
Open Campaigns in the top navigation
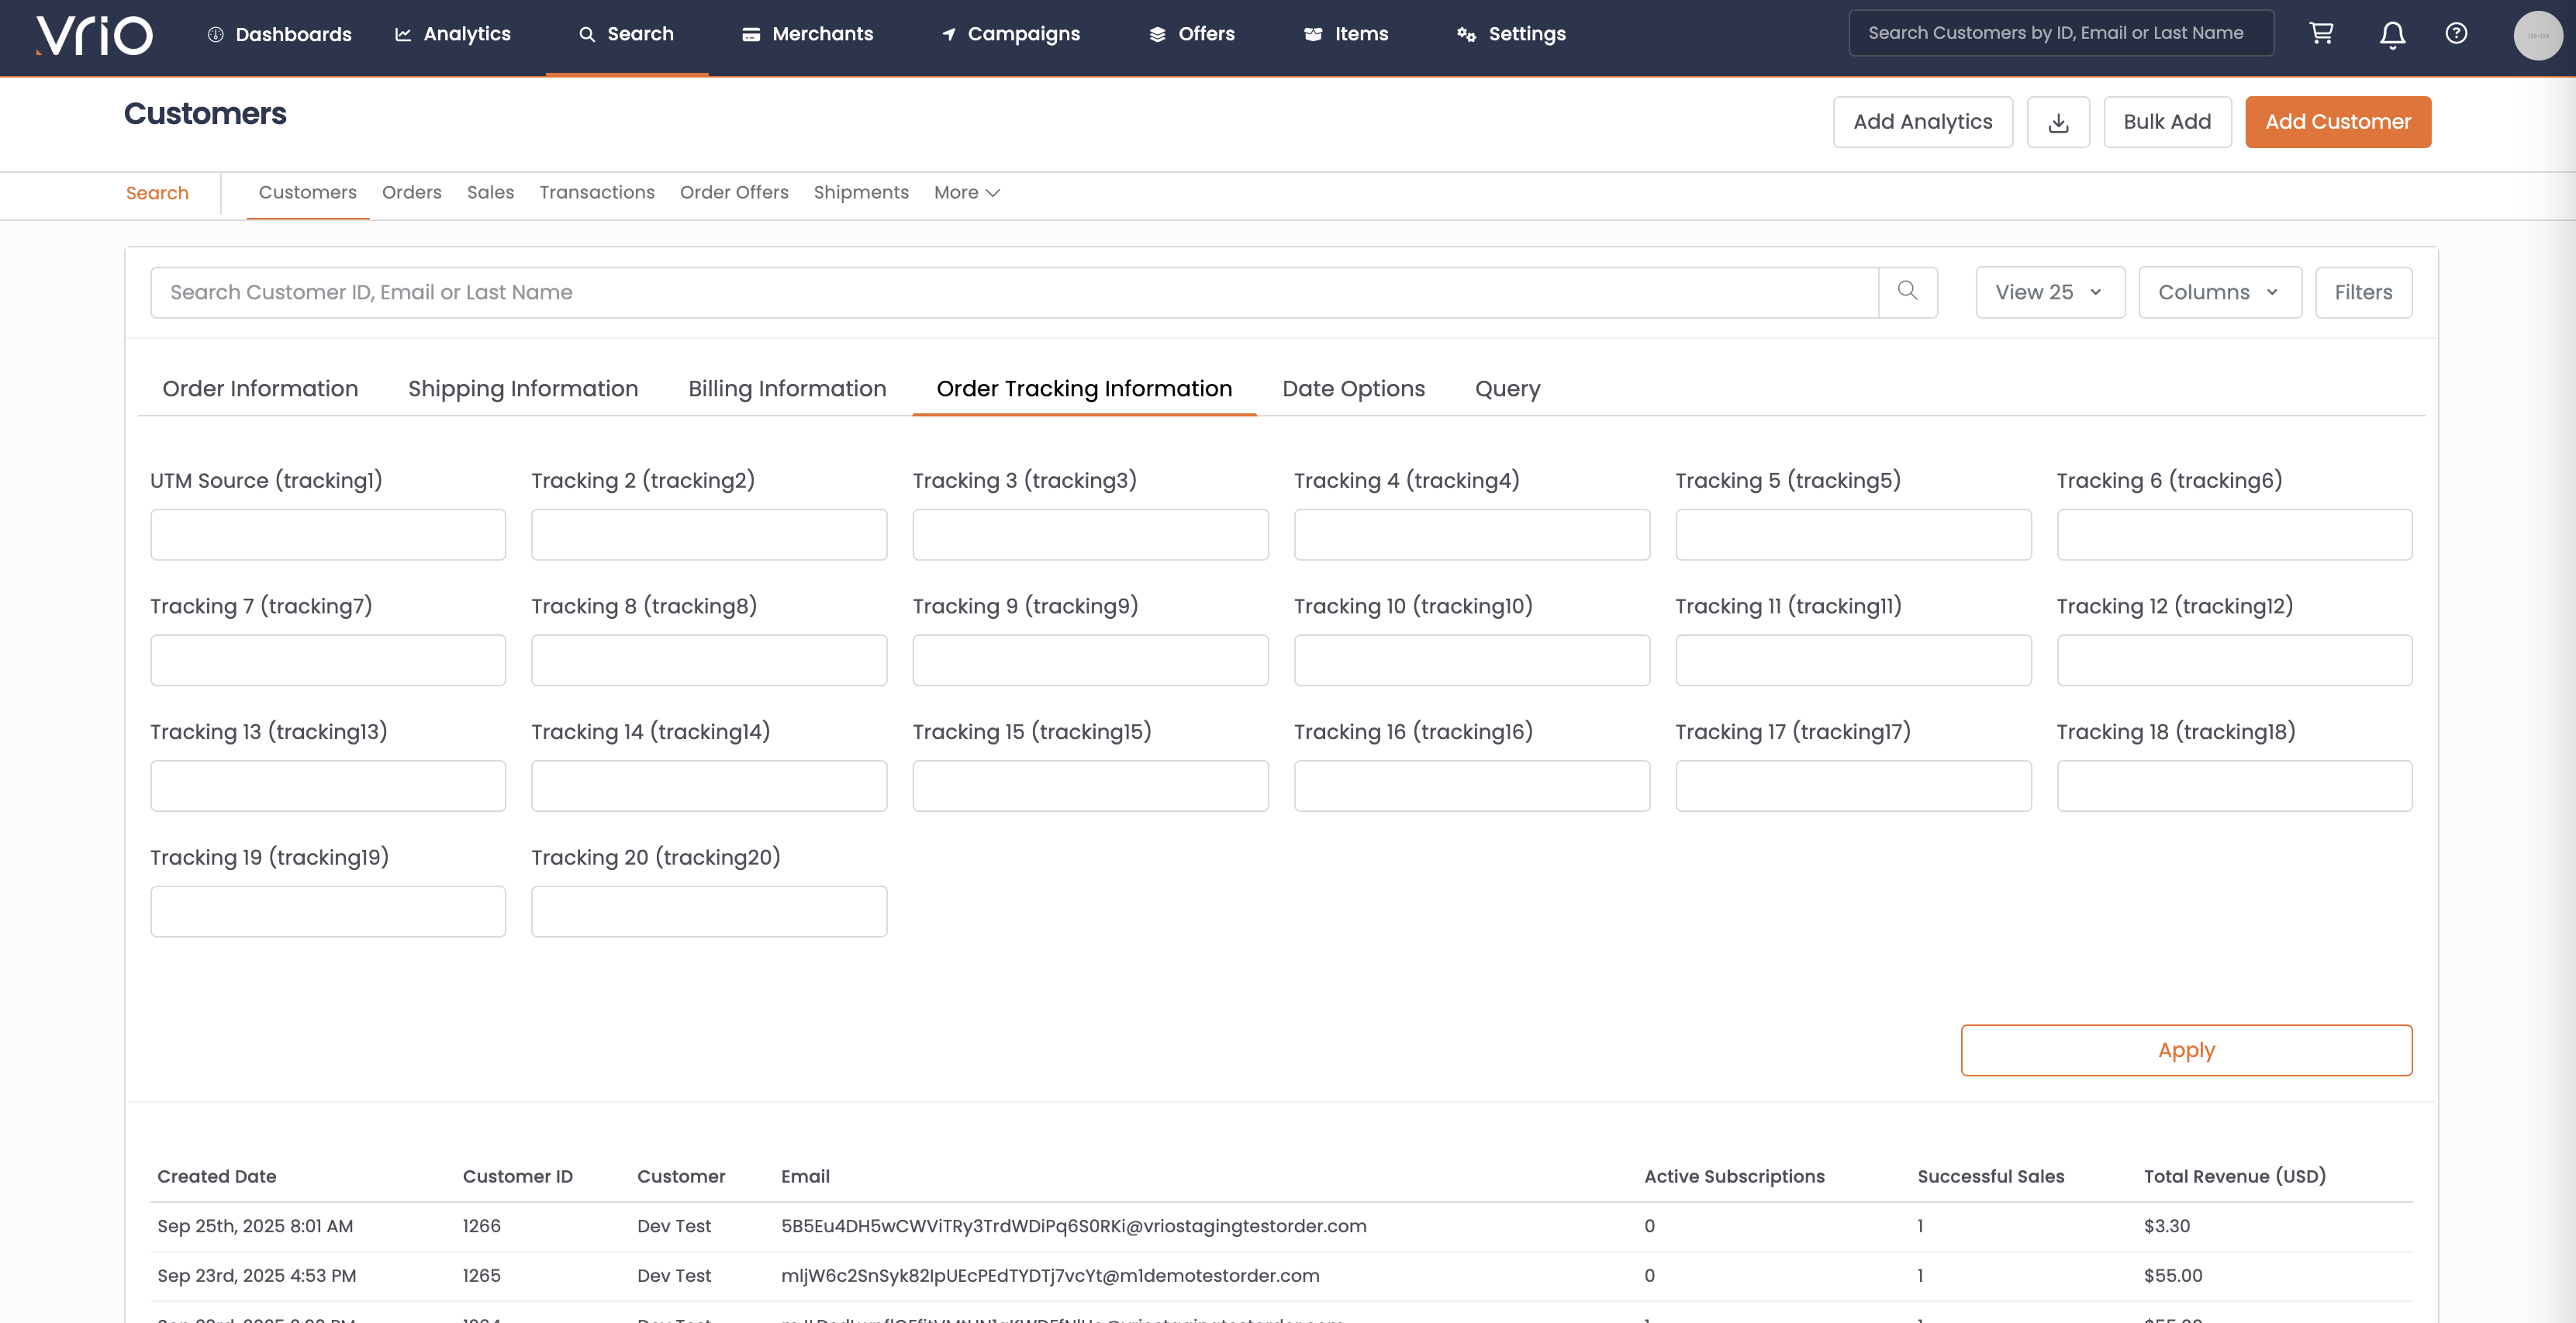click(x=1010, y=34)
